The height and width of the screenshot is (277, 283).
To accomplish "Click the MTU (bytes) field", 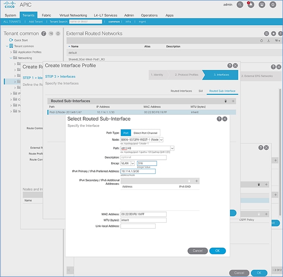I will 144,220.
